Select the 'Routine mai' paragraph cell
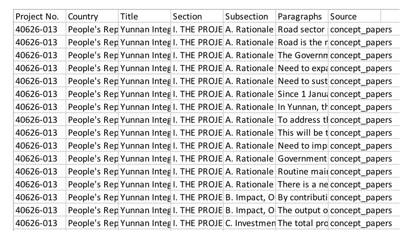 pos(302,171)
